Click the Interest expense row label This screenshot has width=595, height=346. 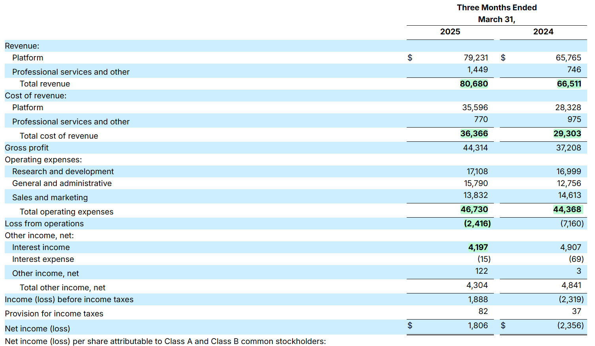click(x=43, y=259)
